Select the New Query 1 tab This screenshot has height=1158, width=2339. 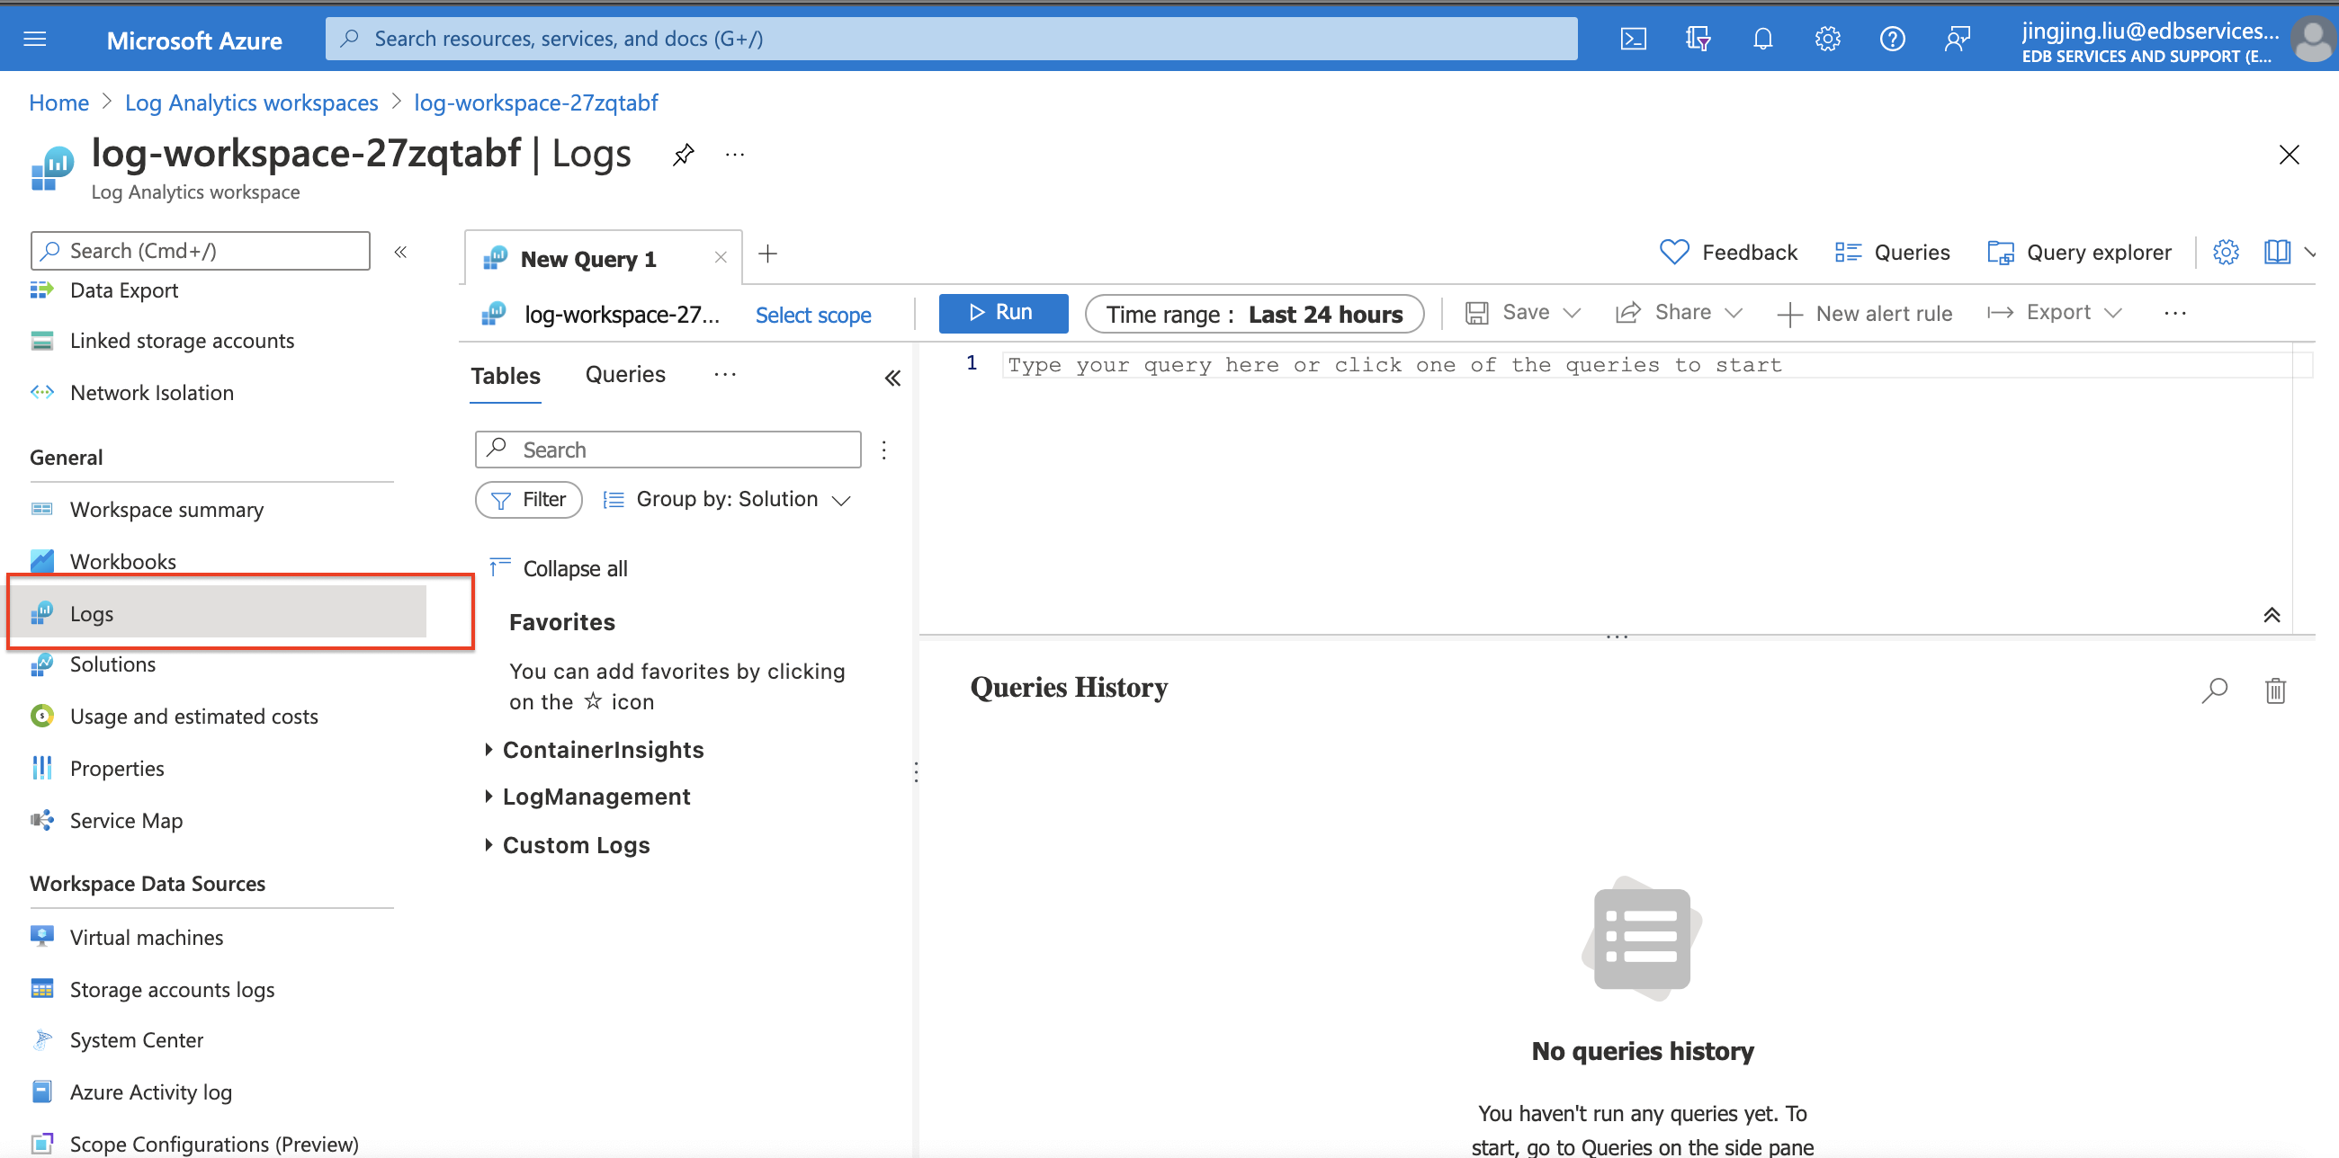pos(587,260)
